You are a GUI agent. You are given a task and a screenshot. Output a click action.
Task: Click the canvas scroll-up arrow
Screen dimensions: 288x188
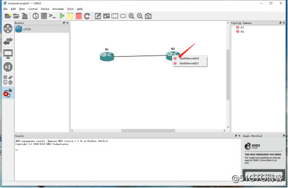tap(228, 23)
